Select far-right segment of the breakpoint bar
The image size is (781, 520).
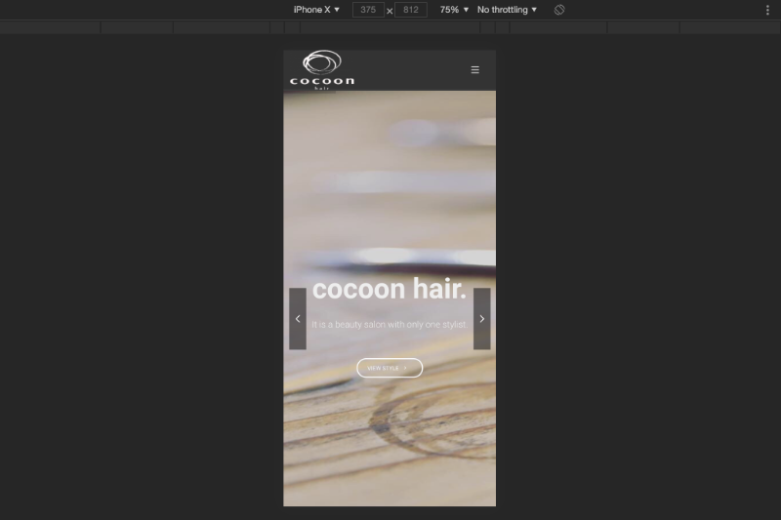point(730,27)
